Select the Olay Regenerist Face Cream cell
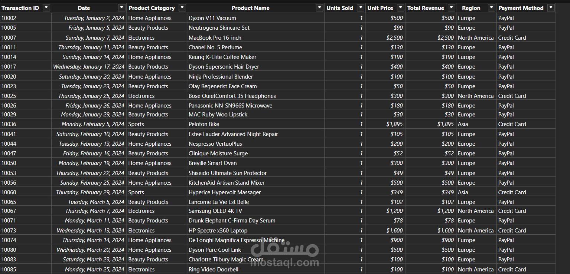This screenshot has width=570, height=274. (x=255, y=86)
